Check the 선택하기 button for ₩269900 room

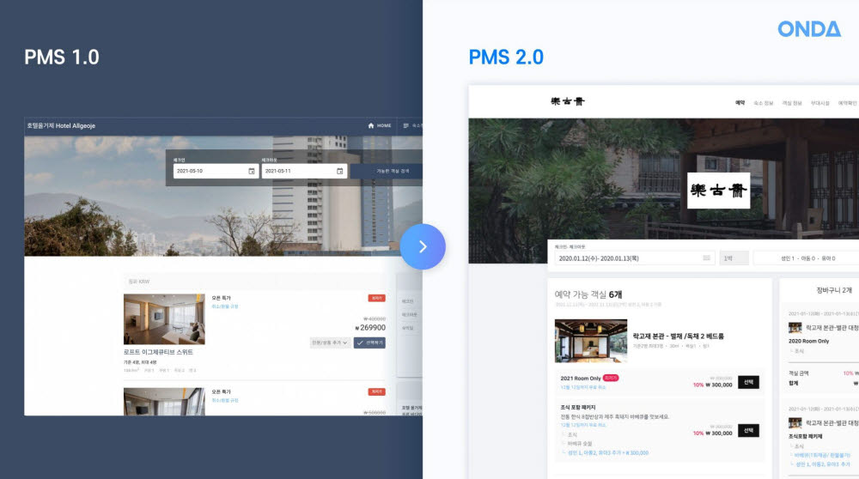click(x=369, y=343)
